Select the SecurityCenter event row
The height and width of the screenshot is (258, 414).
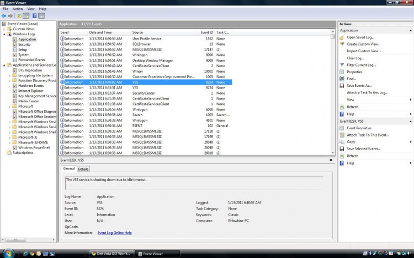pyautogui.click(x=146, y=93)
